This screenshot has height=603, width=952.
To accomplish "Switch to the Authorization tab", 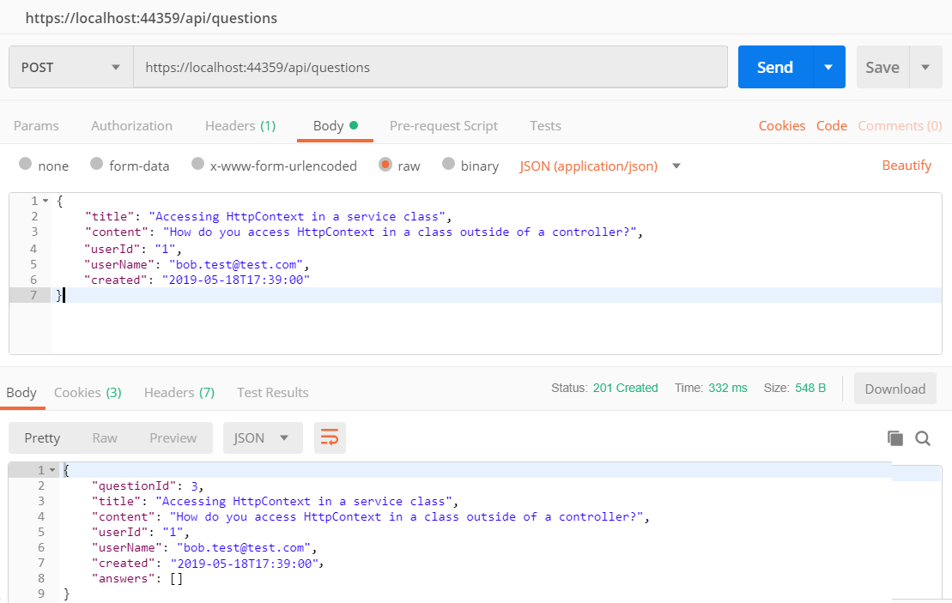I will 131,126.
